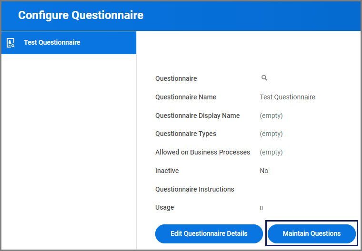Click the Usage field label
362x251 pixels.
(165, 207)
